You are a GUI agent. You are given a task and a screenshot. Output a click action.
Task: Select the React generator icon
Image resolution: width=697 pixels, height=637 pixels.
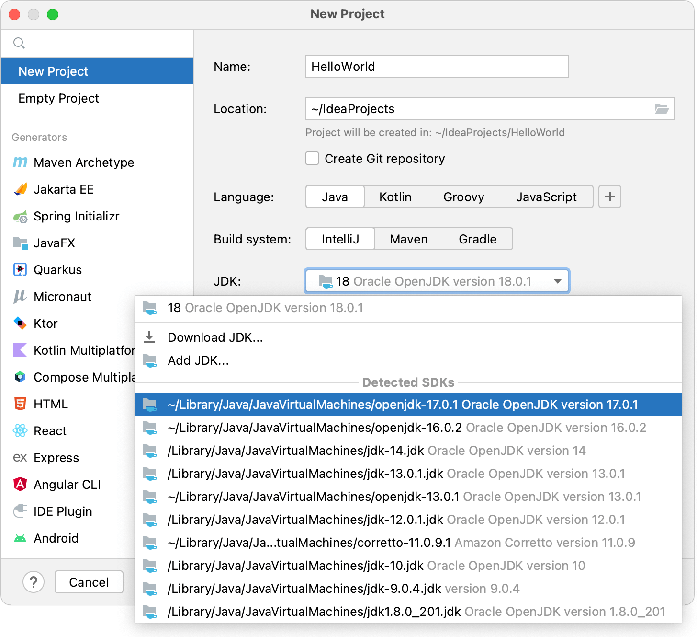point(20,430)
